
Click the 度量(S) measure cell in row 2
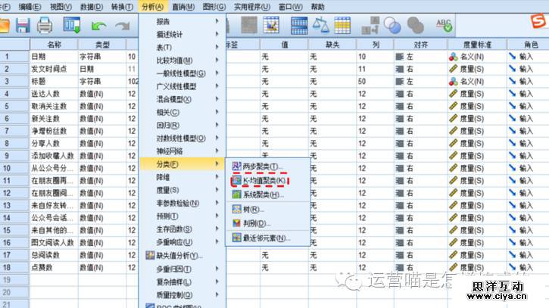[x=477, y=69]
